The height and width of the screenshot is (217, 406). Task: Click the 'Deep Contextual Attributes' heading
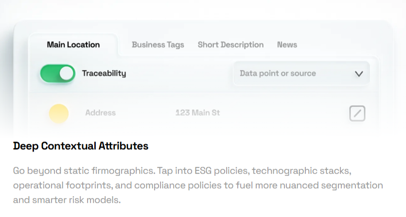point(81,146)
